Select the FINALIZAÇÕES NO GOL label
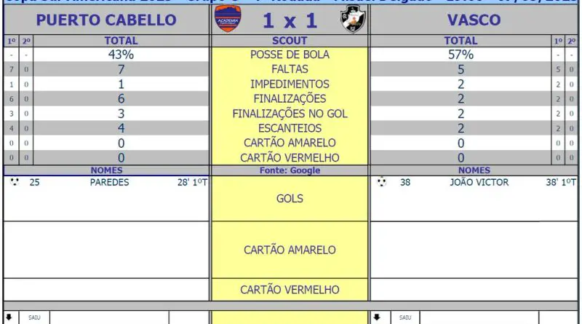The image size is (582, 324). [x=290, y=114]
